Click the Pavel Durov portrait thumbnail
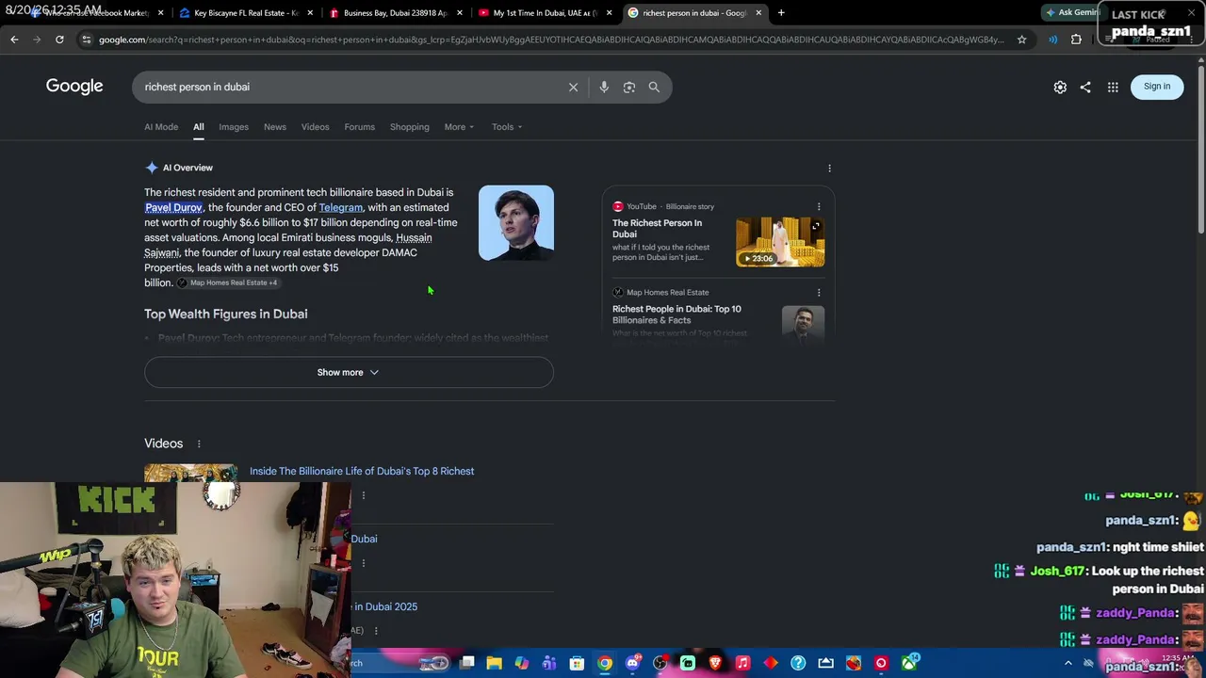The width and height of the screenshot is (1206, 678). (516, 223)
